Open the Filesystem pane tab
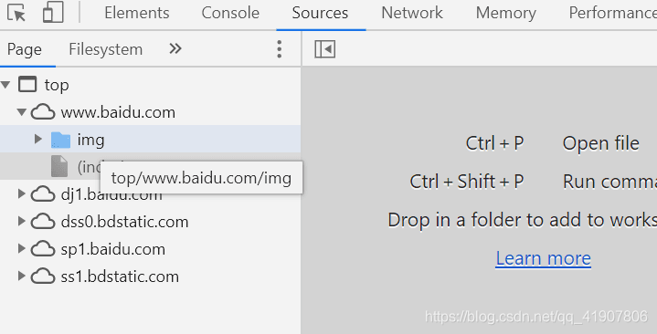This screenshot has width=657, height=334. pos(106,49)
